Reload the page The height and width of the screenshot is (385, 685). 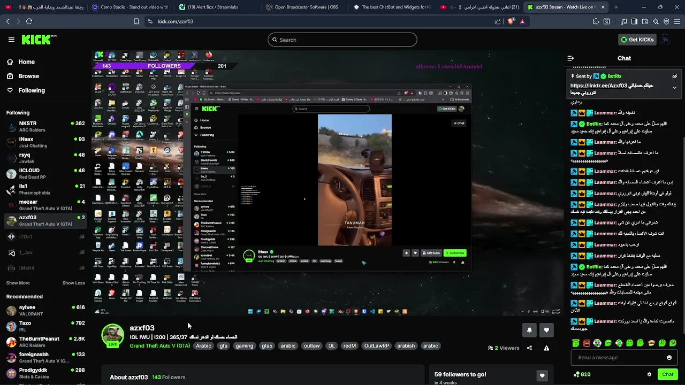click(x=29, y=21)
